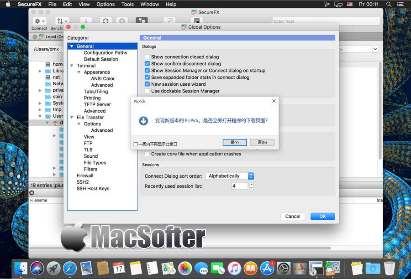411x279 pixels.
Task: Open the File menu
Action: (x=52, y=4)
